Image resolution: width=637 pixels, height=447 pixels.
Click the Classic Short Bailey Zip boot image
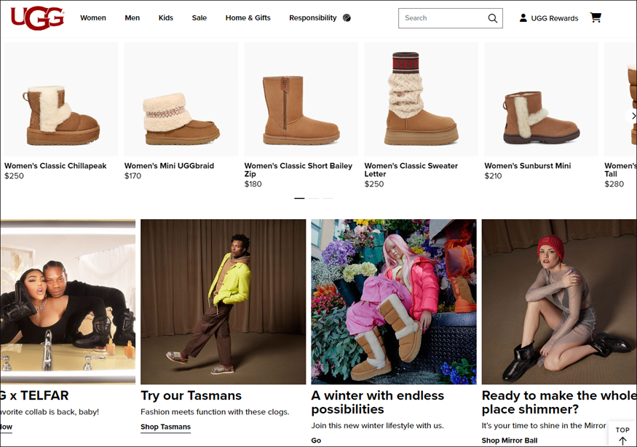pyautogui.click(x=301, y=100)
